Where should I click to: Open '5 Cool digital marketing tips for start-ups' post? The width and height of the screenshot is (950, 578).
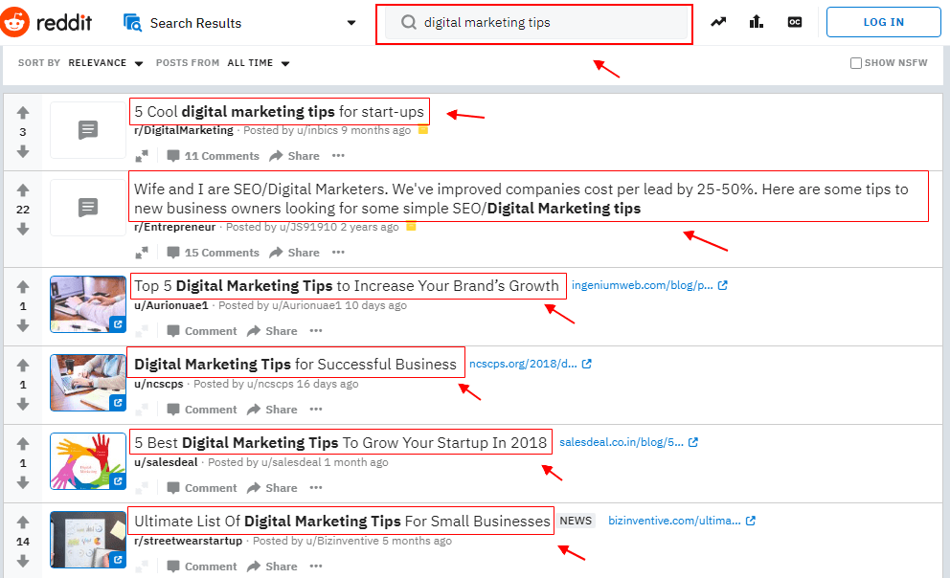[280, 111]
